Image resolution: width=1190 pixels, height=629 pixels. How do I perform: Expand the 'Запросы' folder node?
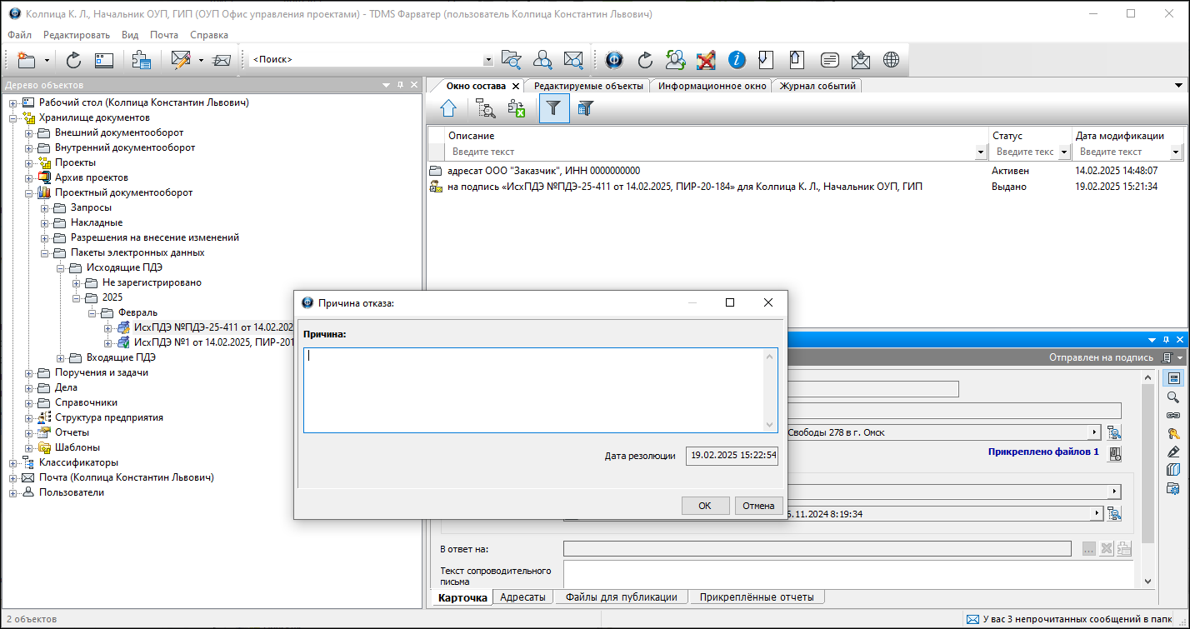[x=45, y=207]
